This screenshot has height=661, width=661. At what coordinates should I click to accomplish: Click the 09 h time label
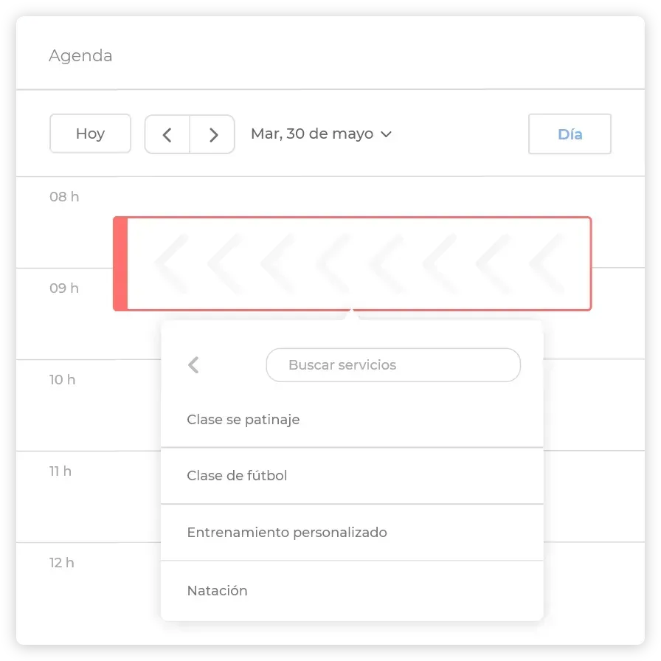pos(64,288)
